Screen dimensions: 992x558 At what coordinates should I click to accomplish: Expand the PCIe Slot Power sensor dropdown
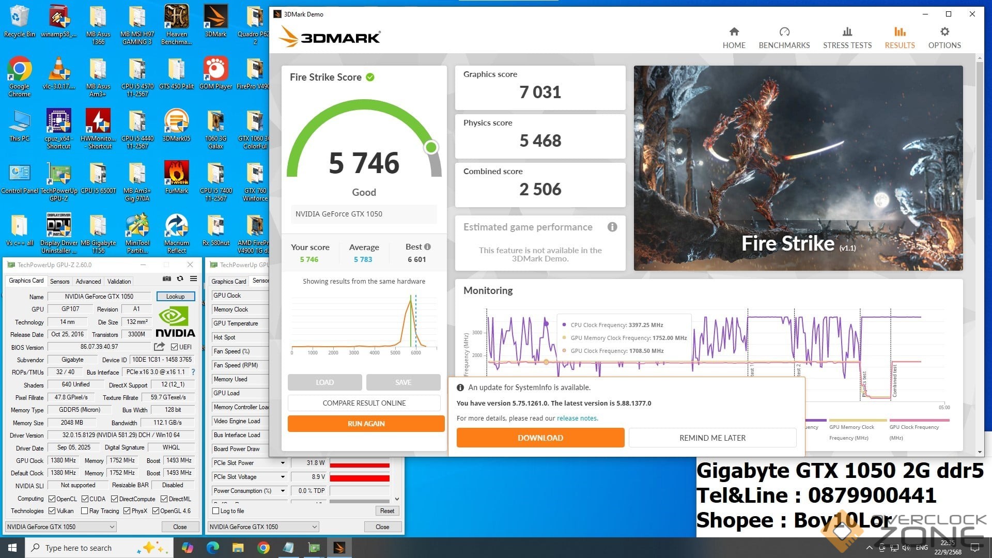283,463
